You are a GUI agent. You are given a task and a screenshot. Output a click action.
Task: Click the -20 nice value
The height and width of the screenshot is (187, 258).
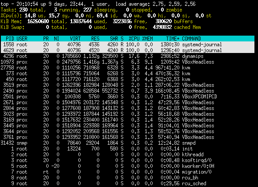tap(55, 166)
